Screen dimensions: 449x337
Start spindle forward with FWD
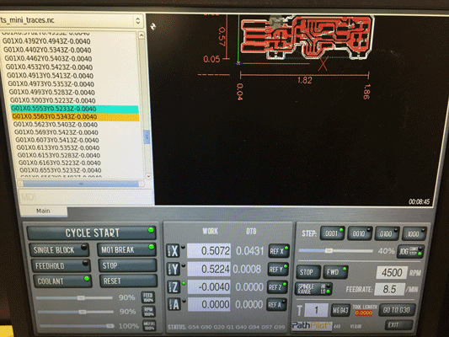click(x=335, y=272)
